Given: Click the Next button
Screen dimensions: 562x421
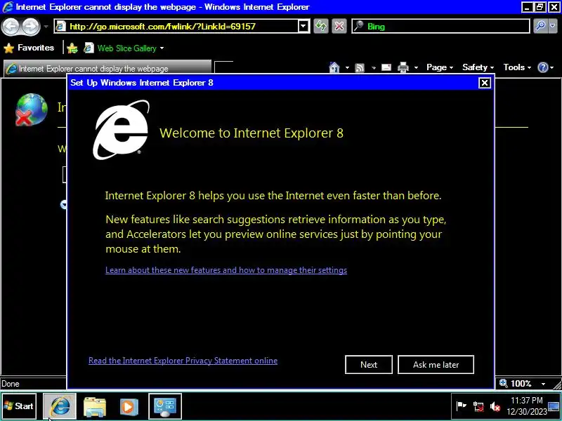Looking at the screenshot, I should pyautogui.click(x=369, y=364).
